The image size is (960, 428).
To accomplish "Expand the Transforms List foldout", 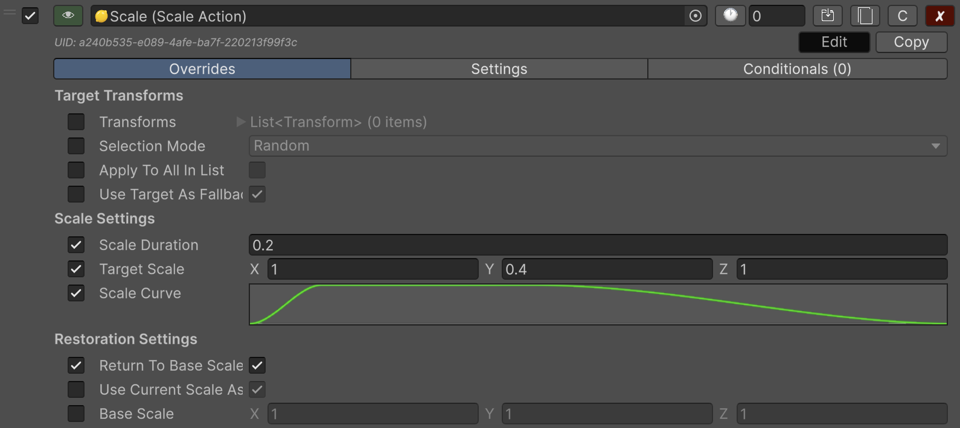I will tap(241, 122).
